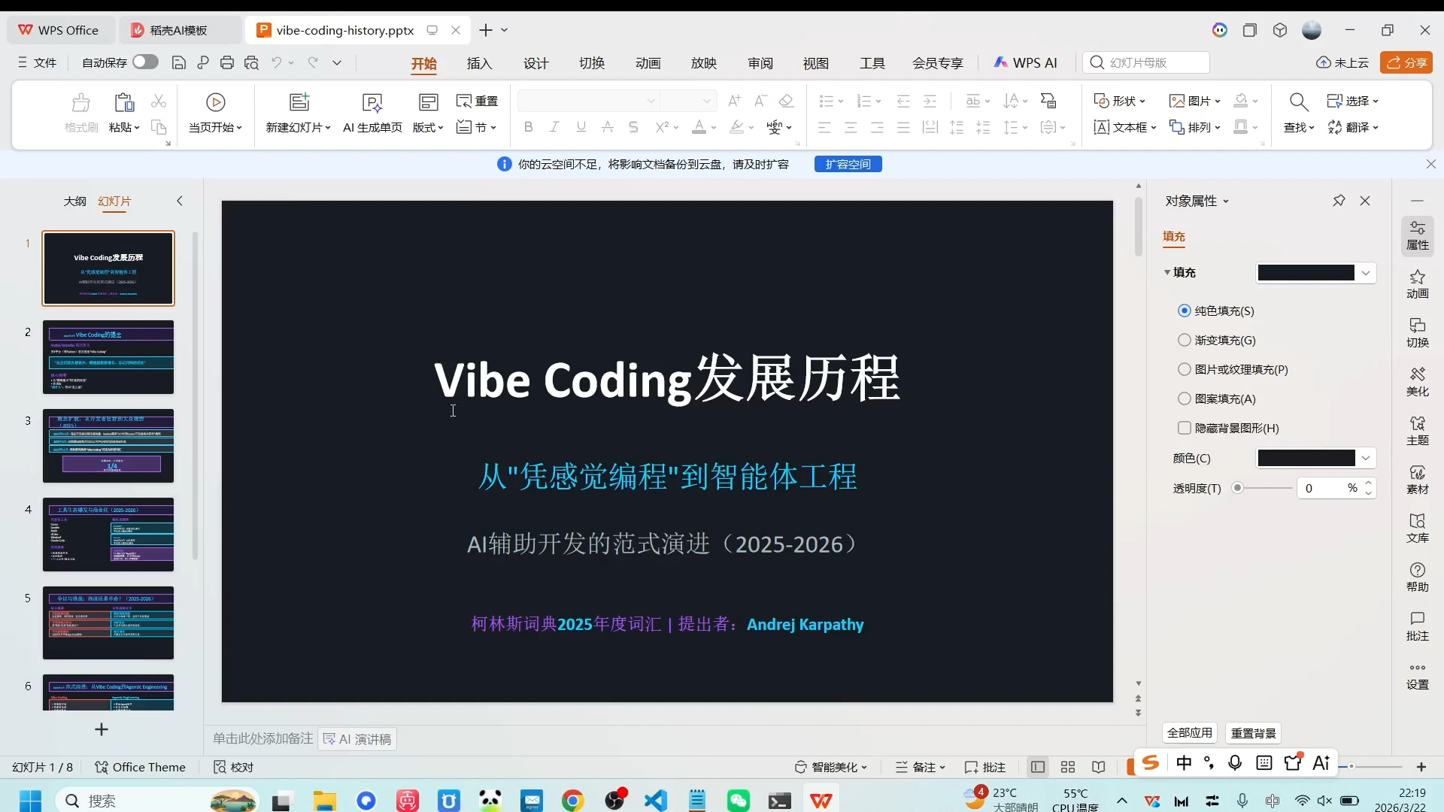The image size is (1444, 812).
Task: Click the print icon in the quick toolbar
Action: [x=227, y=63]
